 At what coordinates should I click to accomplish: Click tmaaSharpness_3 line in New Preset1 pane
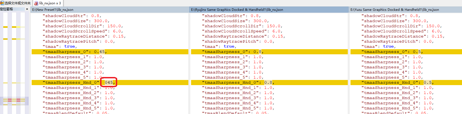pyautogui.click(x=73, y=67)
